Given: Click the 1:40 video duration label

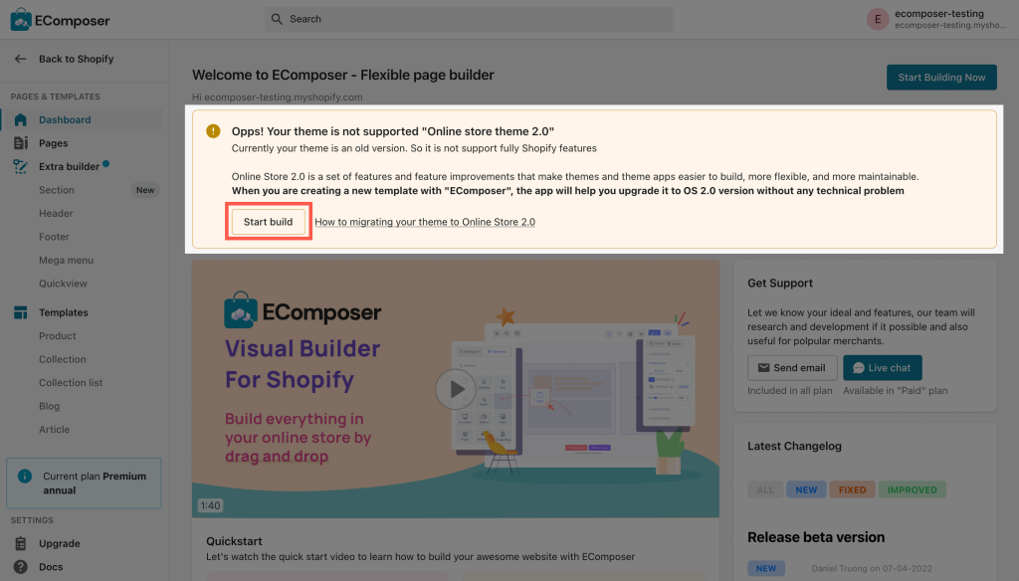Looking at the screenshot, I should click(x=210, y=505).
